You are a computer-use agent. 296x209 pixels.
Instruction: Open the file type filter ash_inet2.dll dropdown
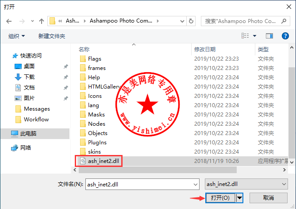(246, 184)
